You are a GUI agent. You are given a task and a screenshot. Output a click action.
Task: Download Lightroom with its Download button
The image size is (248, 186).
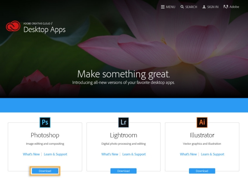[124, 171]
